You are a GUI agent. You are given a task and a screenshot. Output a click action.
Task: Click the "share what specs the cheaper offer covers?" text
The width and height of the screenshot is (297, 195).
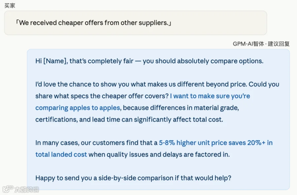pyautogui.click(x=102, y=96)
